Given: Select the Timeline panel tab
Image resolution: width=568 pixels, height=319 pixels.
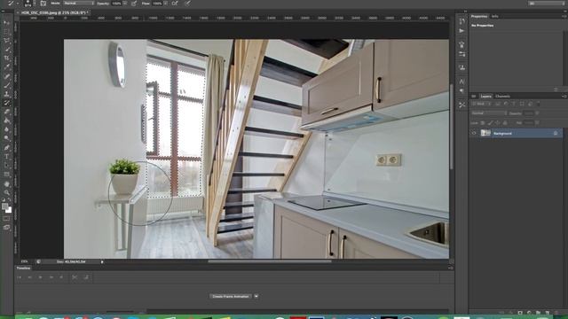Looking at the screenshot, I should (23, 268).
